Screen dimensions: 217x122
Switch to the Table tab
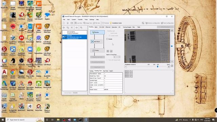tap(139, 27)
